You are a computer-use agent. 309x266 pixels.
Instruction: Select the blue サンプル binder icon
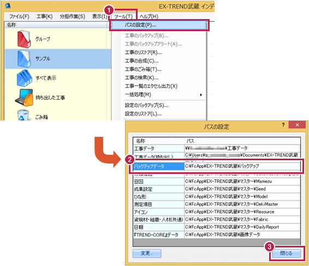point(24,59)
